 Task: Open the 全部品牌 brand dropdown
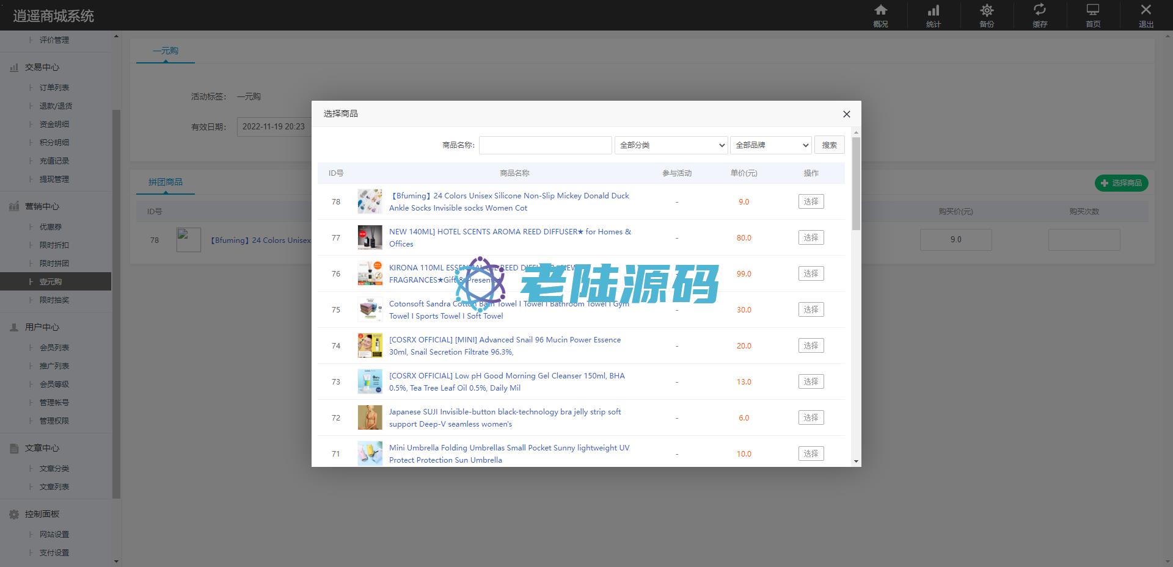point(771,145)
